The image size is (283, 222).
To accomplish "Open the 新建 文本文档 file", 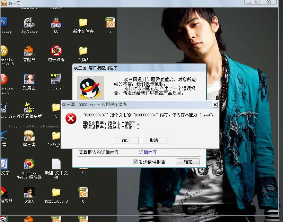I will click(x=56, y=164).
